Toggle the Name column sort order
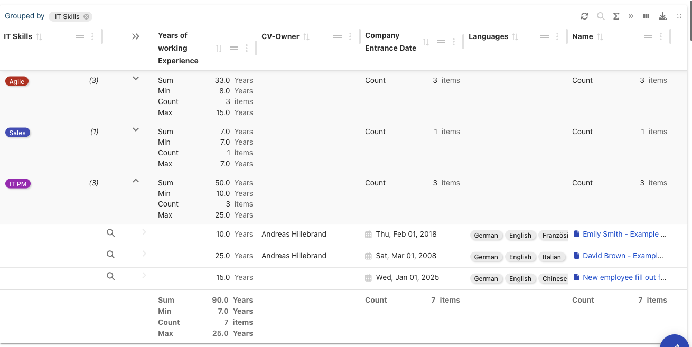Screen dimensions: 692x347 (600, 37)
